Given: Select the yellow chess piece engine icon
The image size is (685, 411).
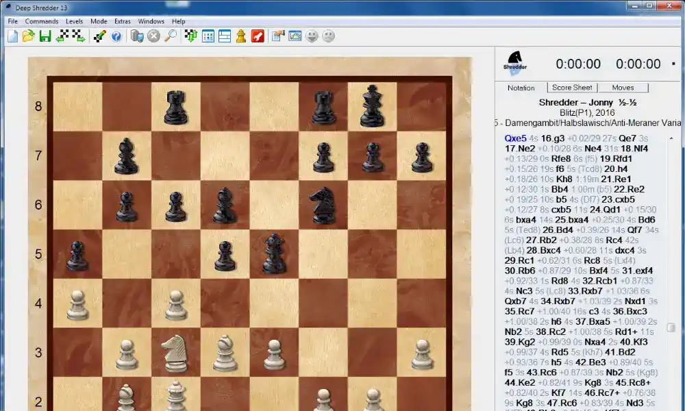Looking at the screenshot, I should (x=241, y=36).
